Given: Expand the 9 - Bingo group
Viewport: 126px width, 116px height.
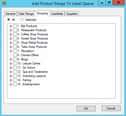Looking at the screenshot, I should click(x=11, y=59).
